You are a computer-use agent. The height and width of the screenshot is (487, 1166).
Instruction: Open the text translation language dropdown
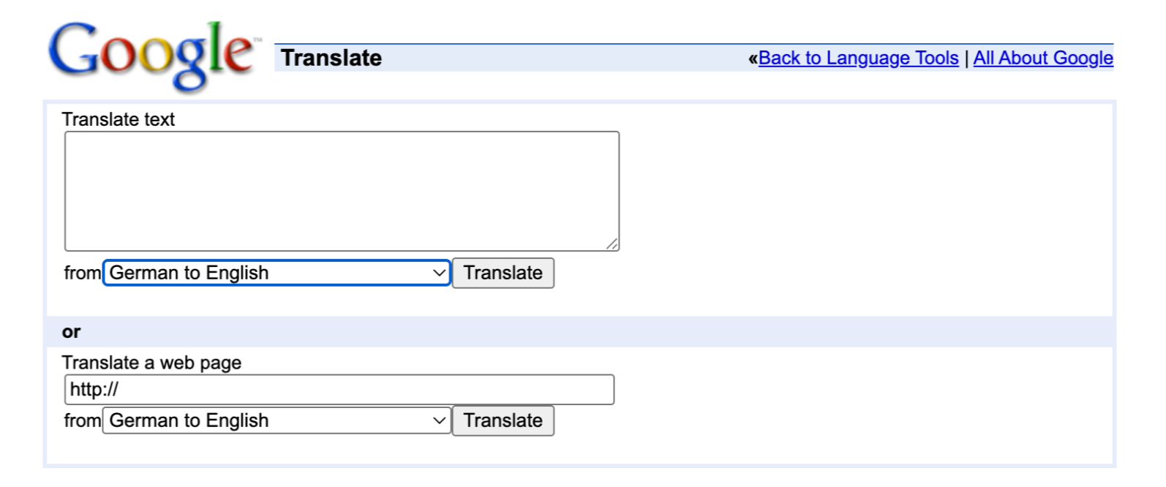coord(276,273)
